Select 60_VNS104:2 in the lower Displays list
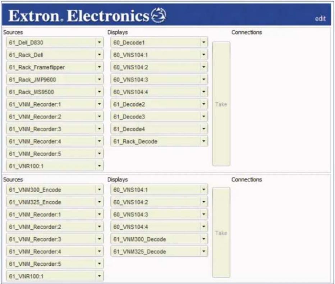The width and height of the screenshot is (335, 284). pyautogui.click(x=159, y=202)
